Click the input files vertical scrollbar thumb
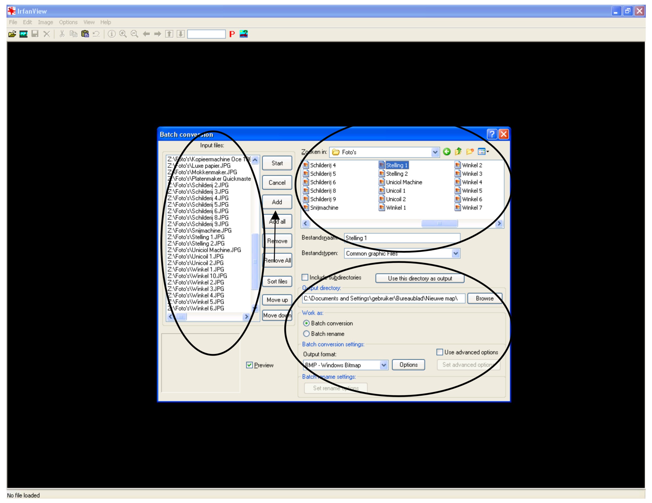The width and height of the screenshot is (652, 503). [x=255, y=261]
